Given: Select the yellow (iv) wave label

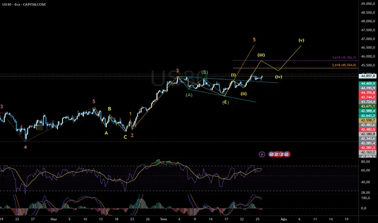Looking at the screenshot, I should tap(279, 77).
